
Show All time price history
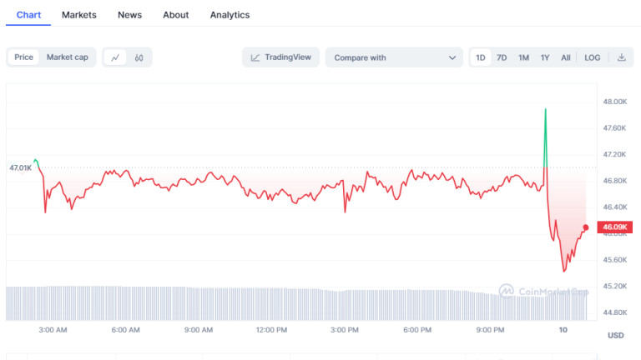tap(566, 57)
